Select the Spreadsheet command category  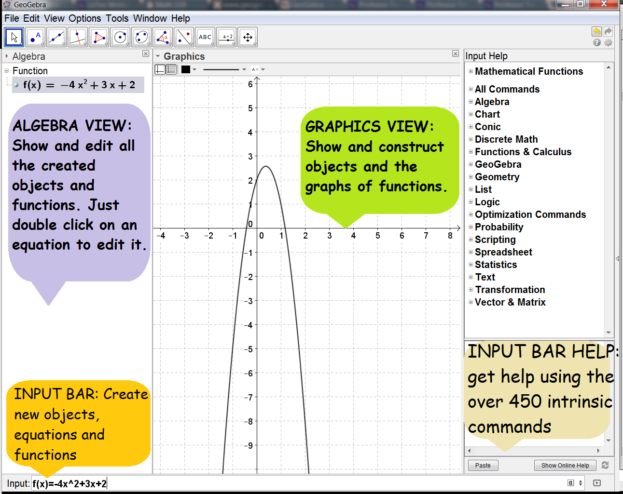503,252
